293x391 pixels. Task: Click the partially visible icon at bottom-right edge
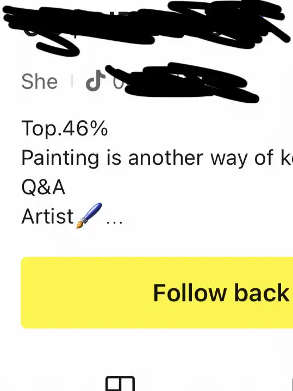coord(292,384)
